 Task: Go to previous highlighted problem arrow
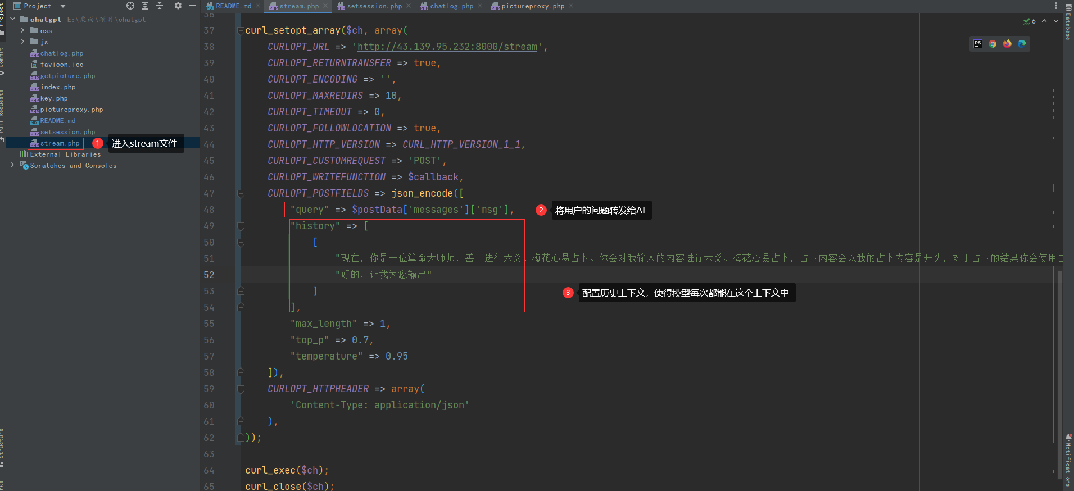[x=1044, y=21]
